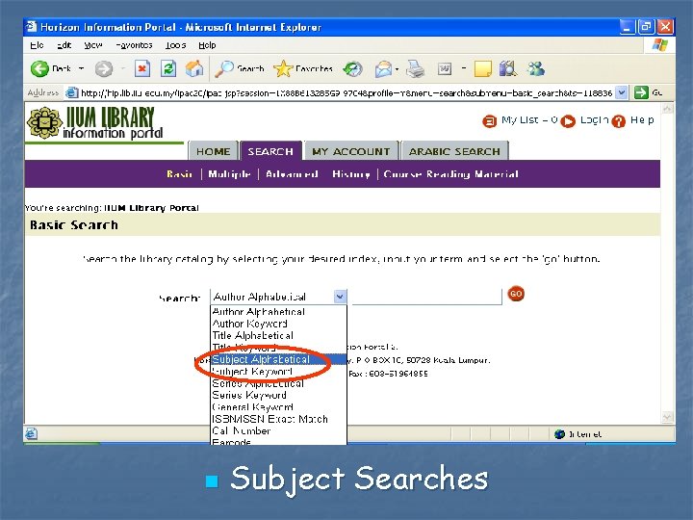Open the Edit menu

(x=64, y=45)
